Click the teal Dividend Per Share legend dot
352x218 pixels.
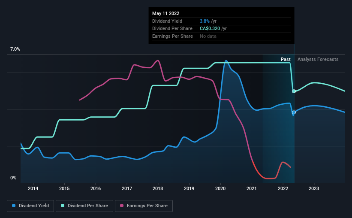[63, 206]
